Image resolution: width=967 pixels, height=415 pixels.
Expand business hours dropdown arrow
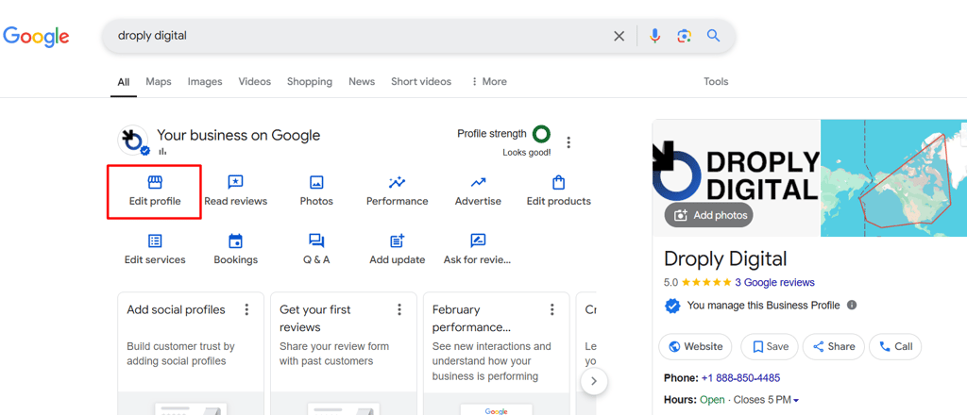(x=796, y=401)
